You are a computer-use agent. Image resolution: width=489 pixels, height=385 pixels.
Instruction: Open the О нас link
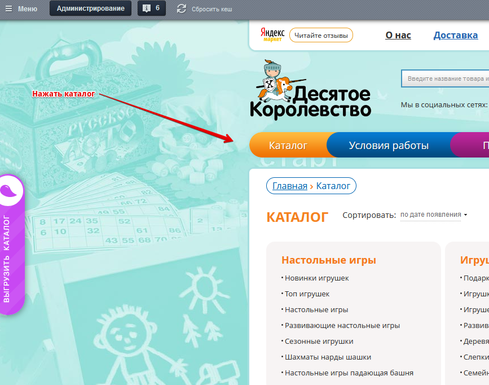pos(398,35)
